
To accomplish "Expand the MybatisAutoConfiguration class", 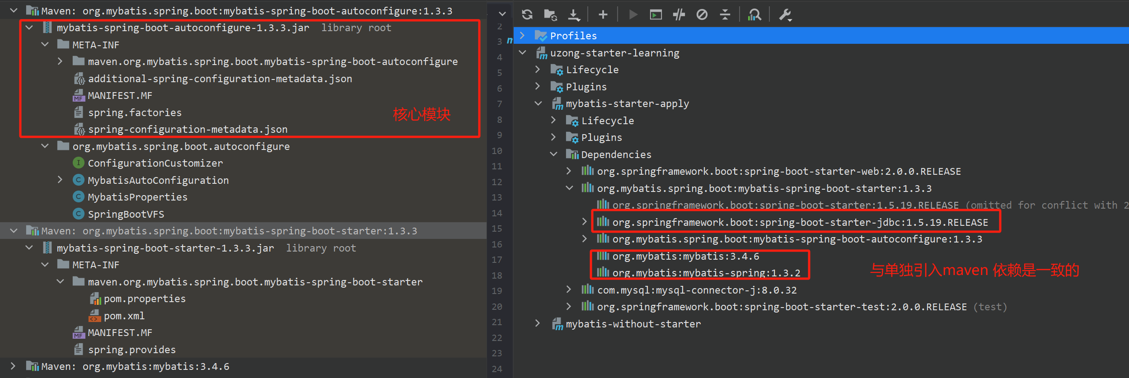I will pos(60,179).
